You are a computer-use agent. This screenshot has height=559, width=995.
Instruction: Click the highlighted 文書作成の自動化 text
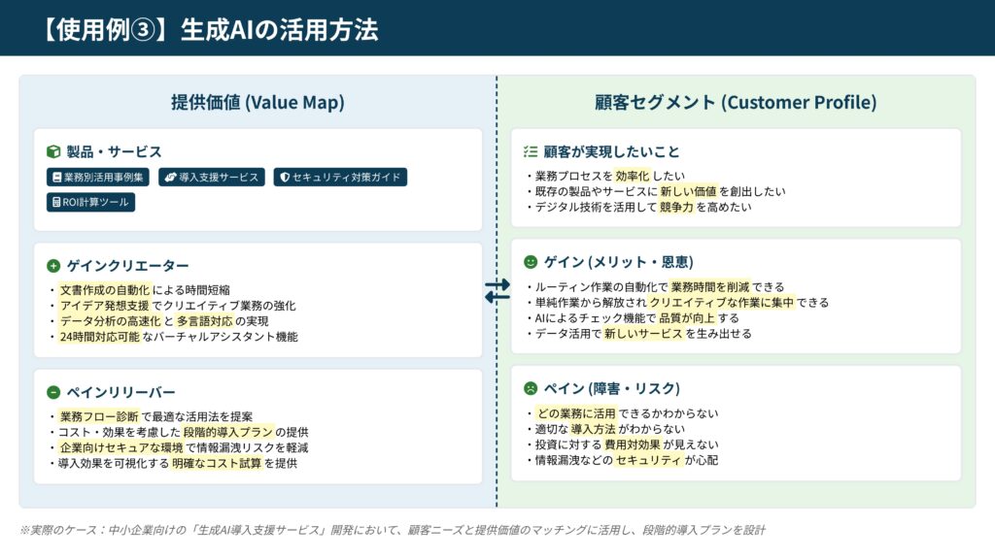click(104, 289)
